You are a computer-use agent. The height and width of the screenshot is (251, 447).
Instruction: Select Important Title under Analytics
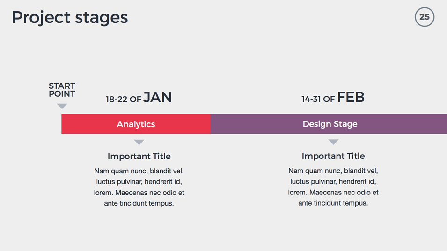[139, 156]
